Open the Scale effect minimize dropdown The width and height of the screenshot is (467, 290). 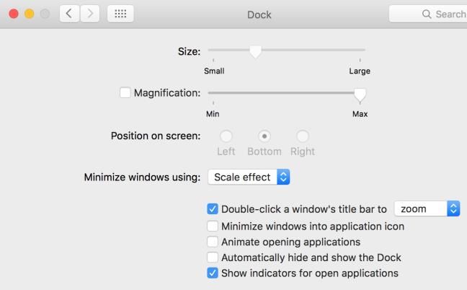coord(249,177)
